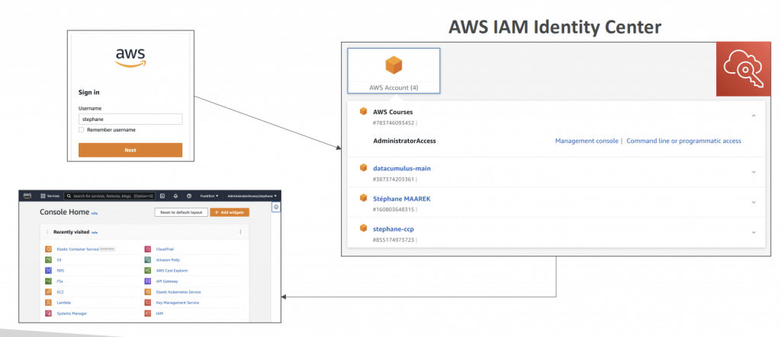Open the Services grid icon
The image size is (781, 337).
click(x=43, y=196)
